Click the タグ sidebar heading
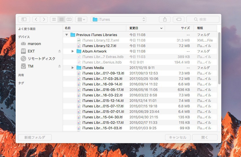Image resolution: width=241 pixels, height=157 pixels. 21,83
